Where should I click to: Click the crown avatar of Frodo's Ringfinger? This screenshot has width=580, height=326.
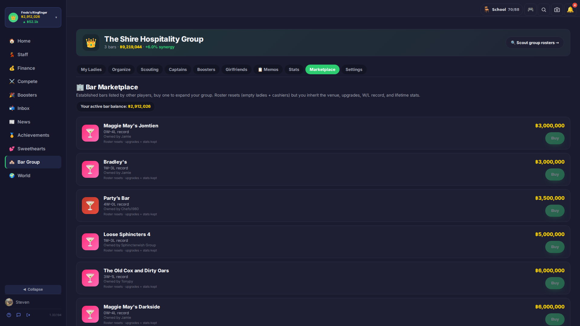click(13, 18)
